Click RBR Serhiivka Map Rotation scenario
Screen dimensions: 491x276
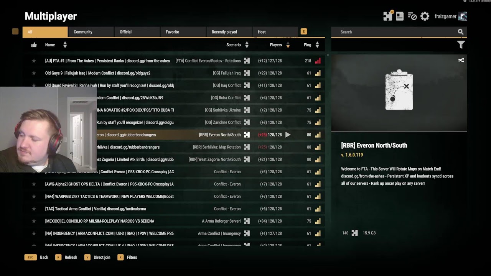(217, 147)
